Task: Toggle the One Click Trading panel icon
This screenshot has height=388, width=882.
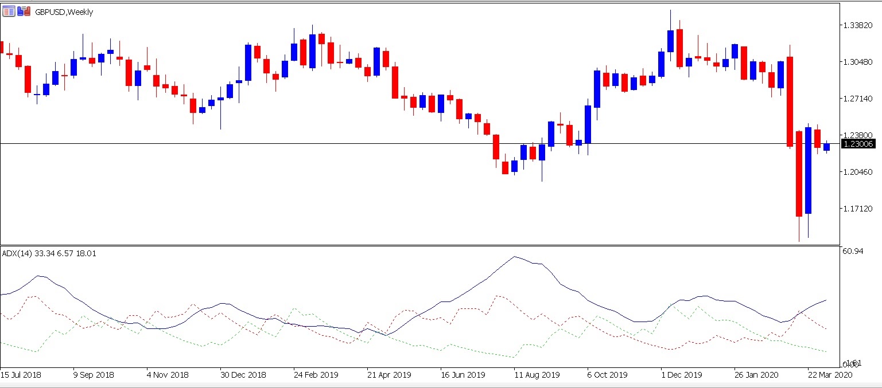Action: pos(24,11)
